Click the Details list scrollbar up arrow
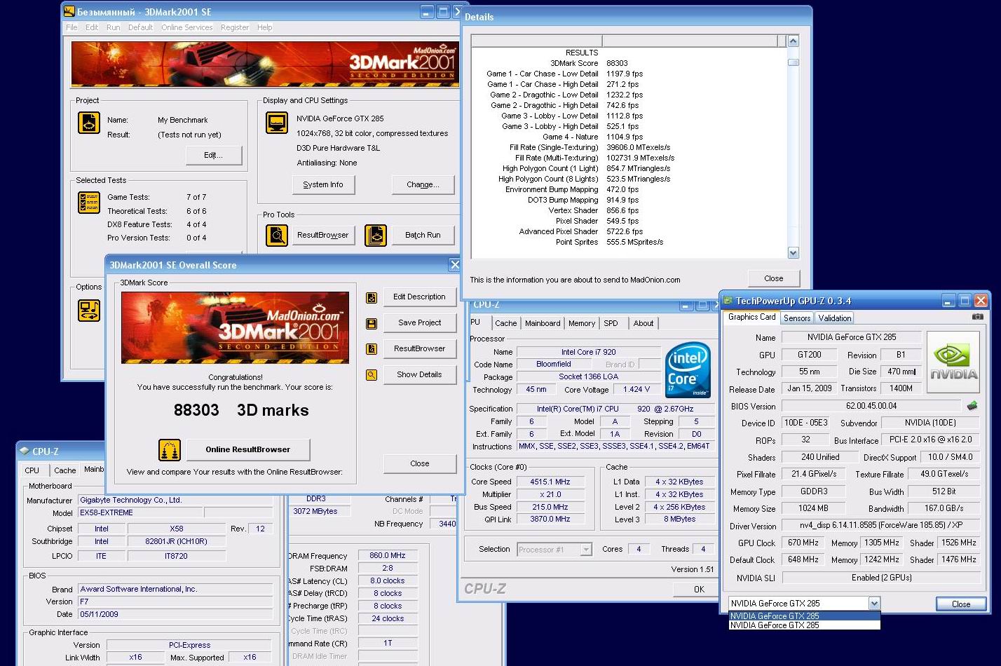This screenshot has width=1001, height=666. 793,41
